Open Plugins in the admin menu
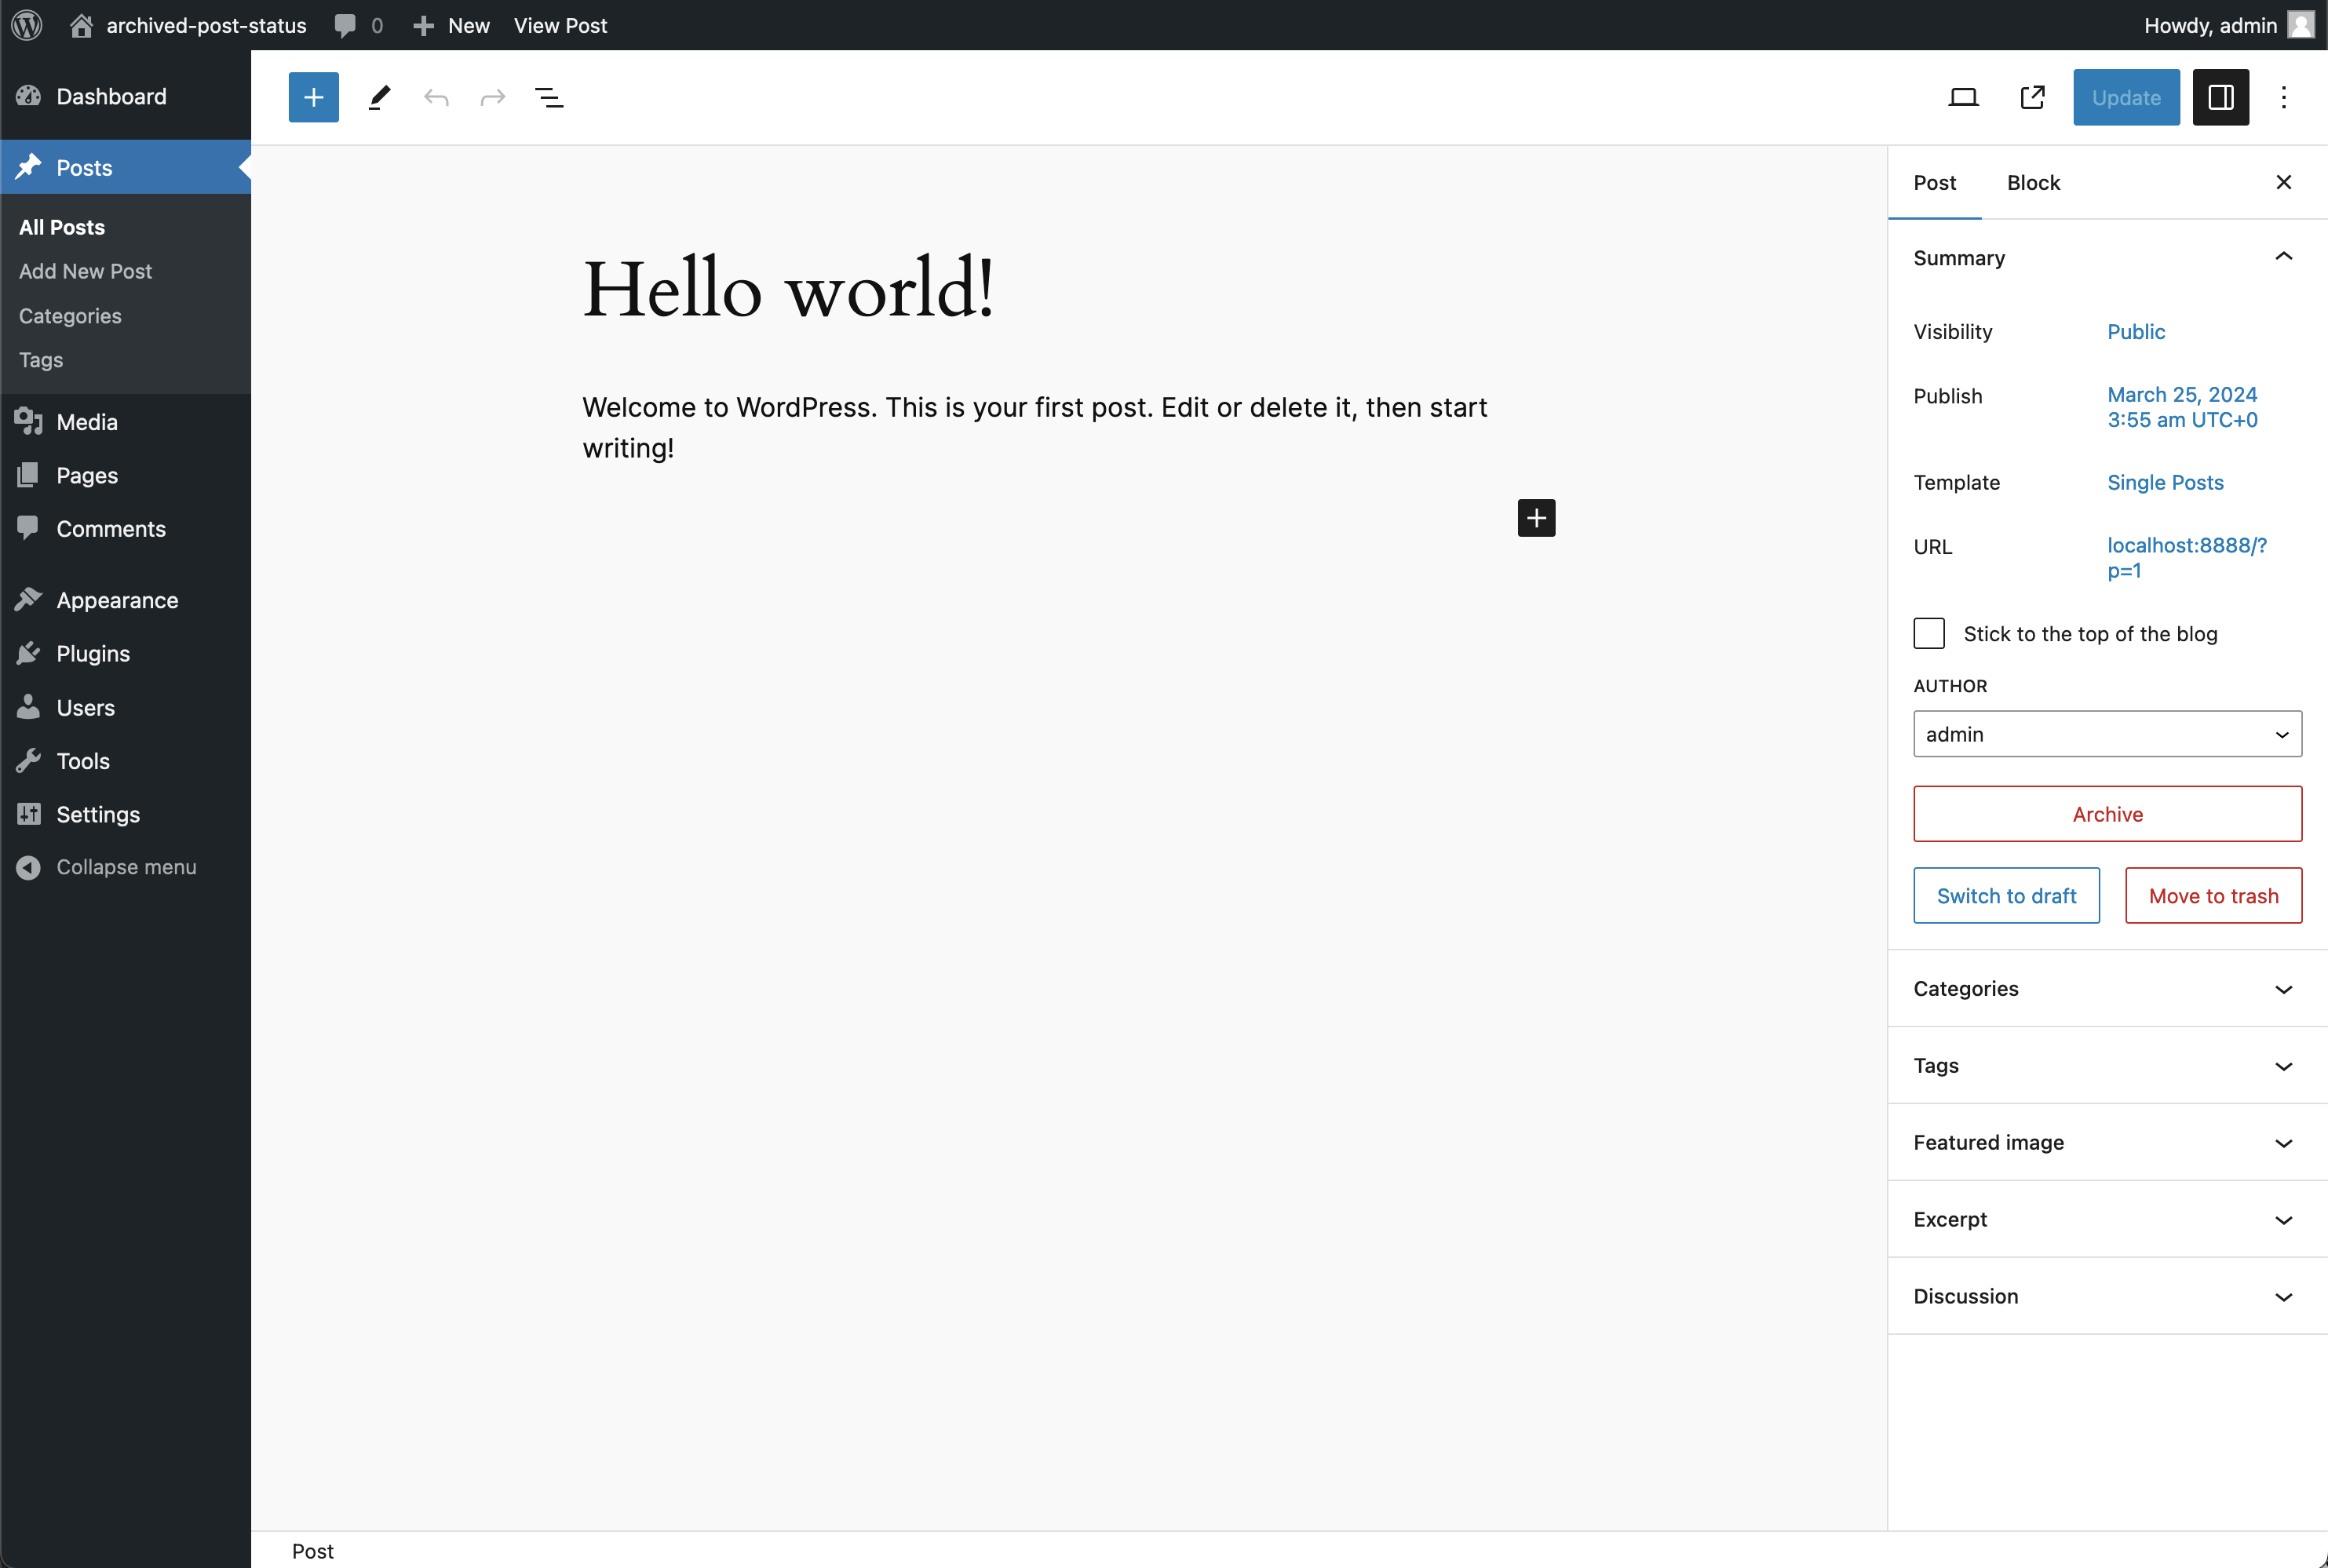This screenshot has height=1568, width=2328. tap(93, 653)
